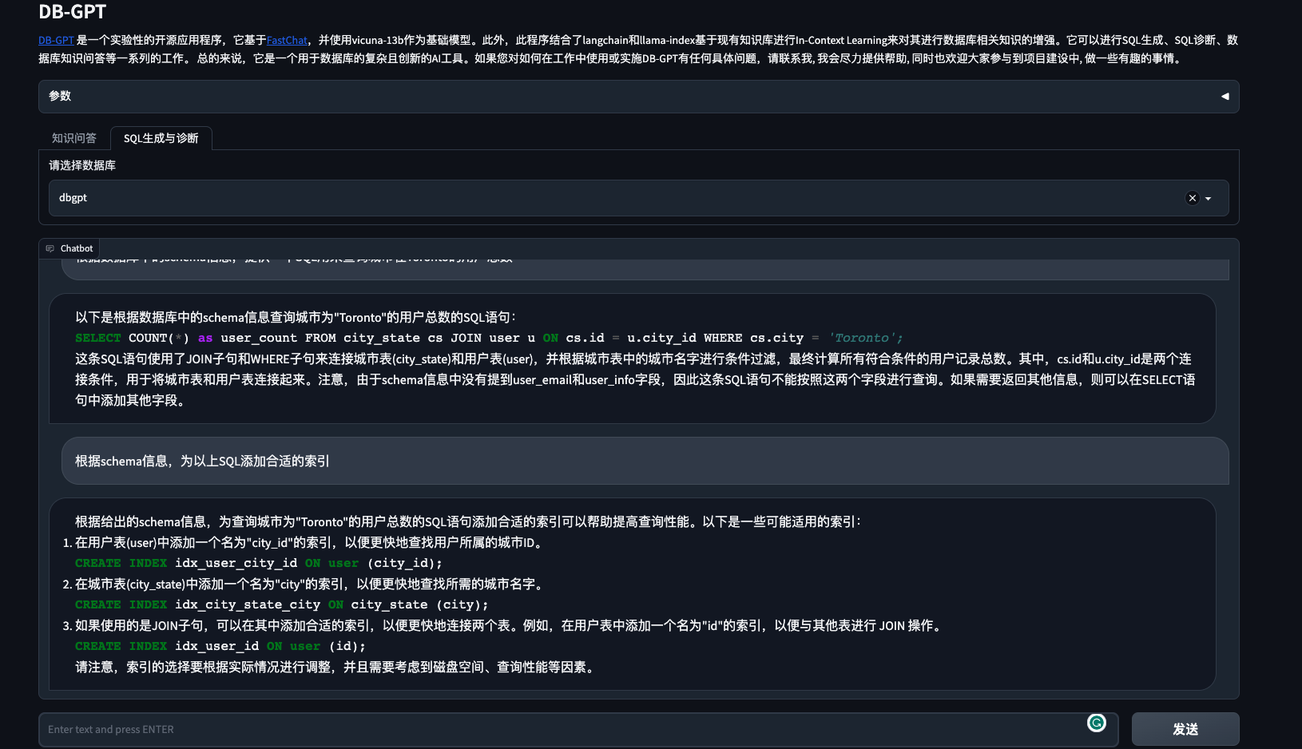Click the Chatbot label icon
The image size is (1302, 749).
pos(50,248)
